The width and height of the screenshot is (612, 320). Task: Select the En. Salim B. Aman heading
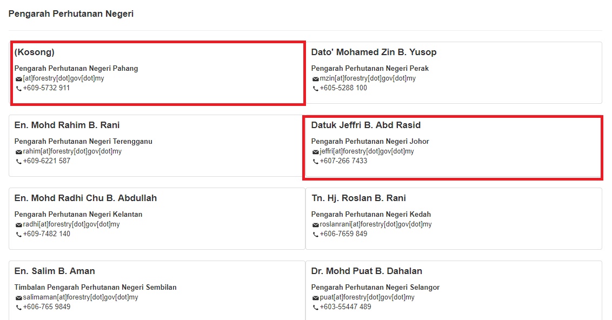(x=55, y=271)
